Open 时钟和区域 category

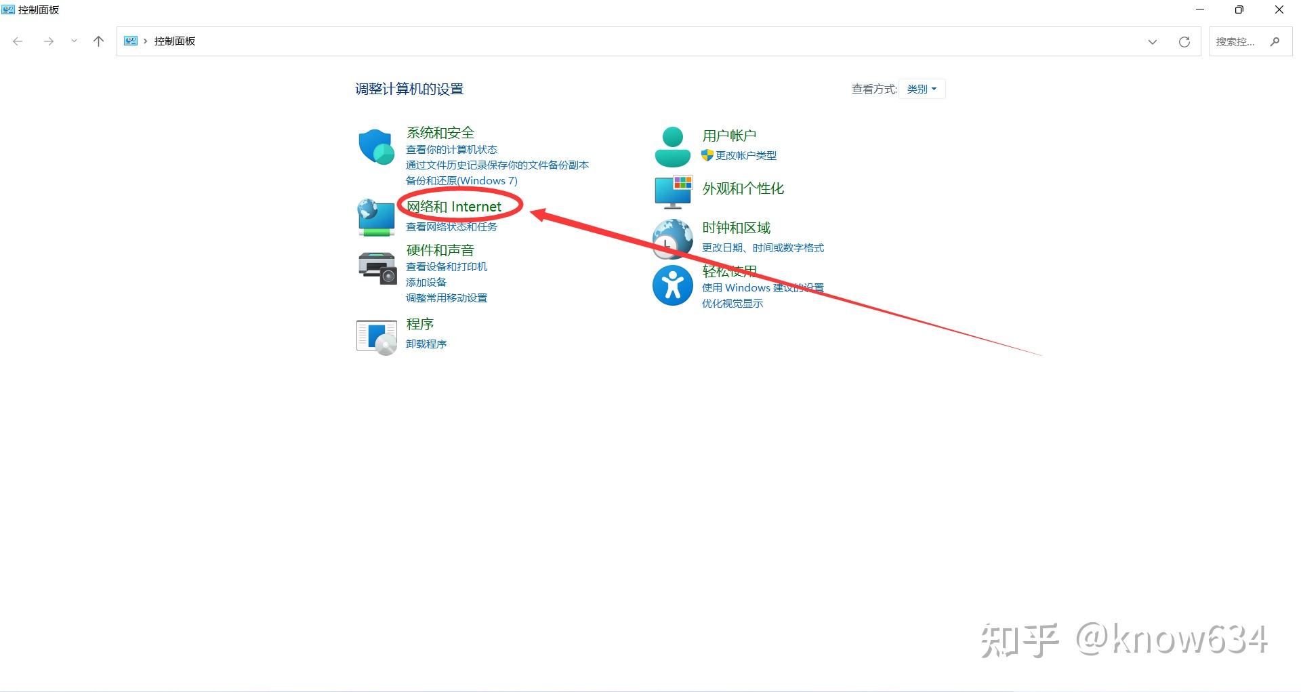[x=737, y=227]
